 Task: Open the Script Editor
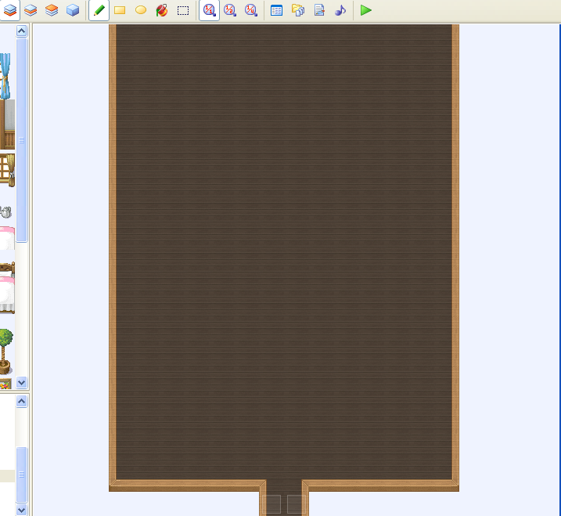click(319, 10)
